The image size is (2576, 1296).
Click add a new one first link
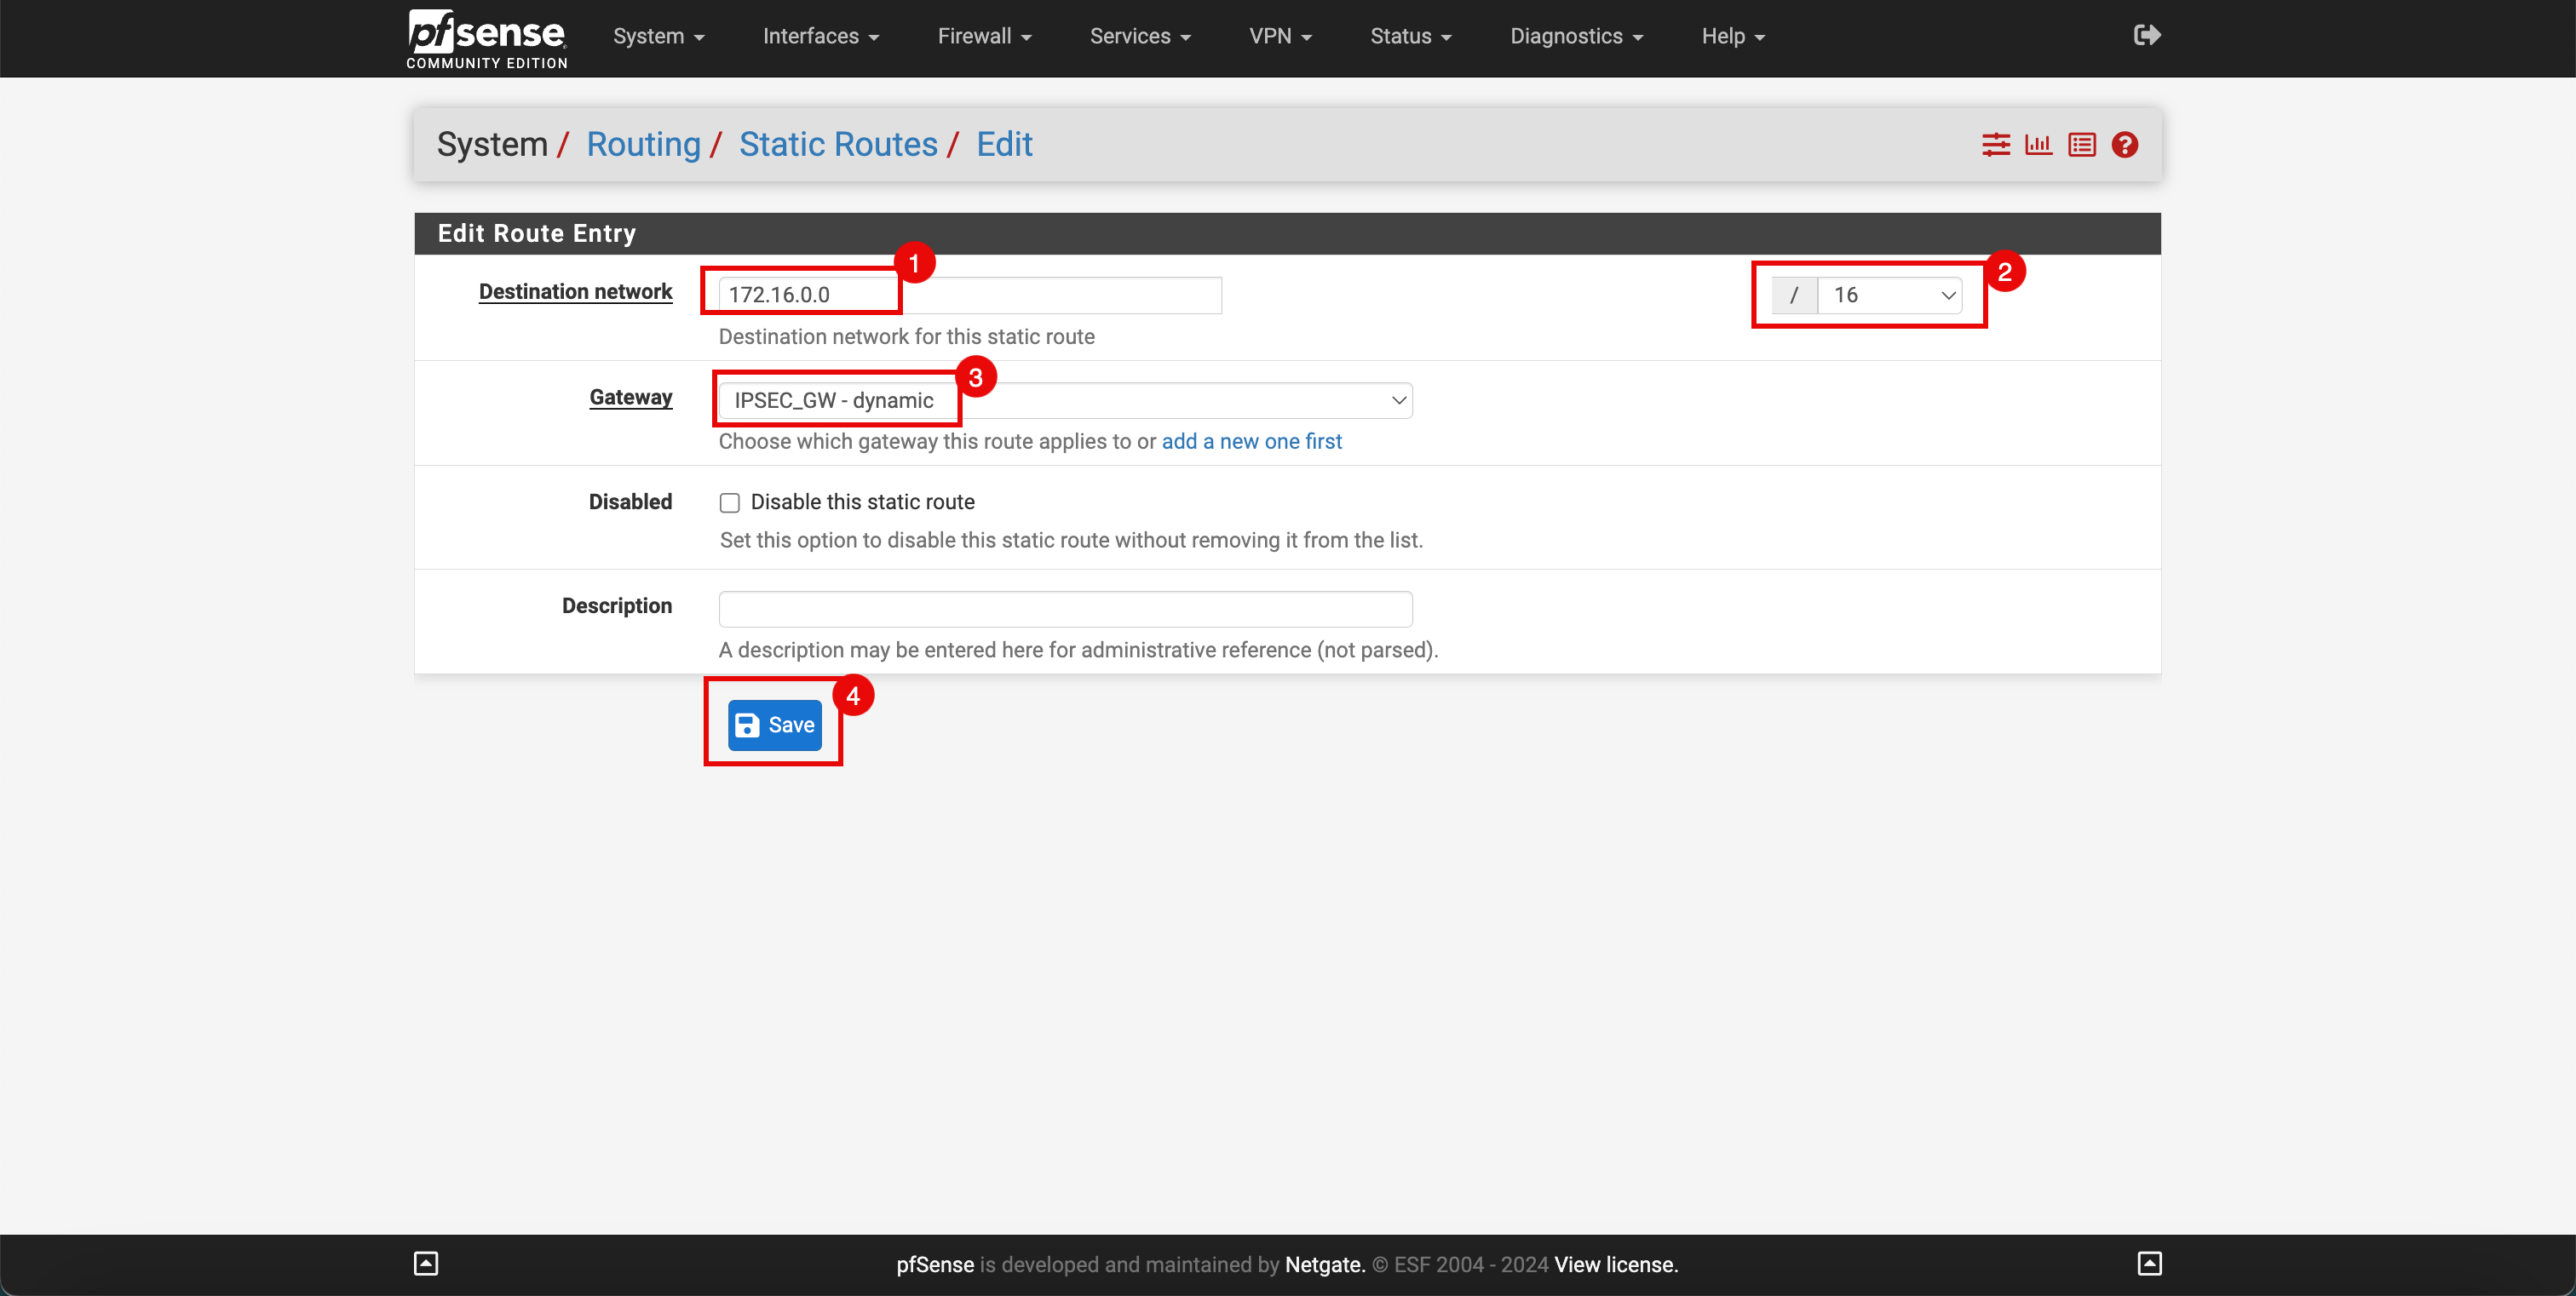tap(1250, 441)
